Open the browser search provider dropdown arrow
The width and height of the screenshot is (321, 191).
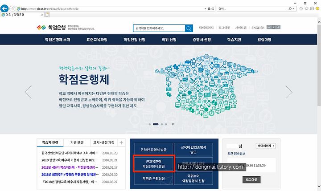294,9
